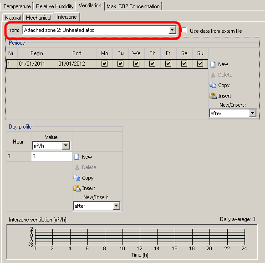
Task: Click the Copy icon in Day-profile
Action: tap(77, 178)
